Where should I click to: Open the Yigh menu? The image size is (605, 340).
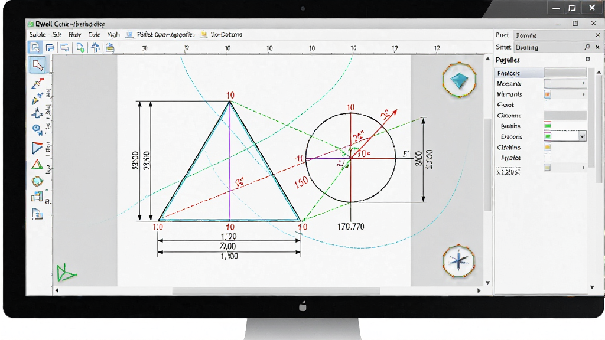(113, 35)
